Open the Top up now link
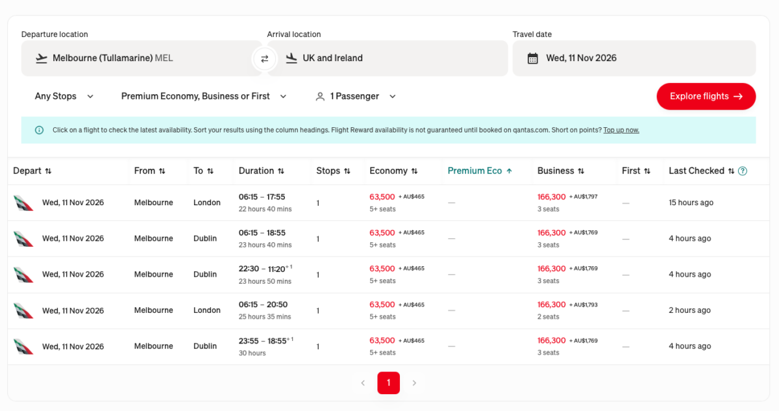The width and height of the screenshot is (779, 411). (621, 130)
